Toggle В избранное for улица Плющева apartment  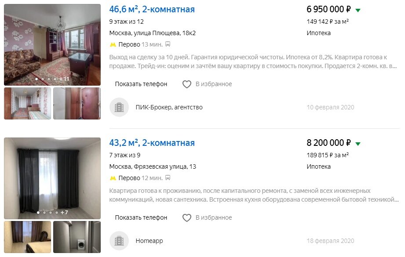click(207, 84)
